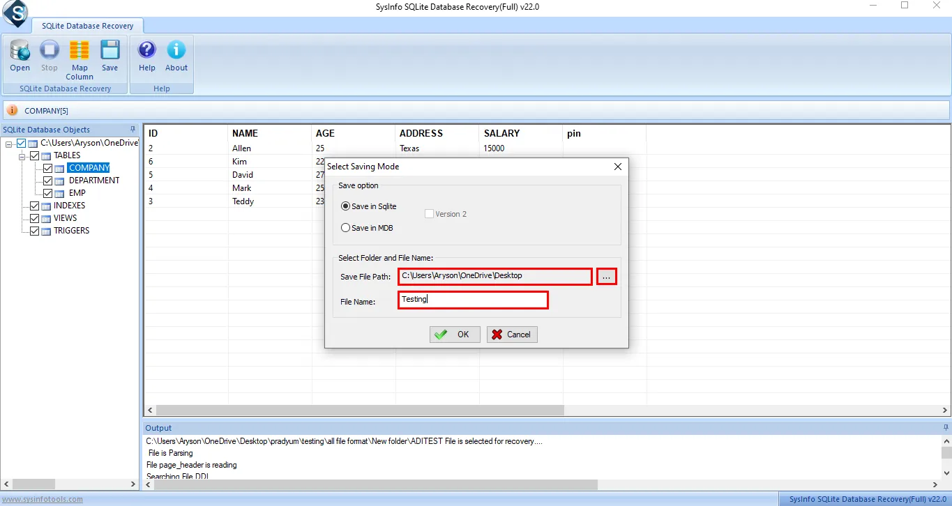Screen dimensions: 952x506
Task: Click the DEPARTMENT table icon in tree
Action: (x=60, y=181)
